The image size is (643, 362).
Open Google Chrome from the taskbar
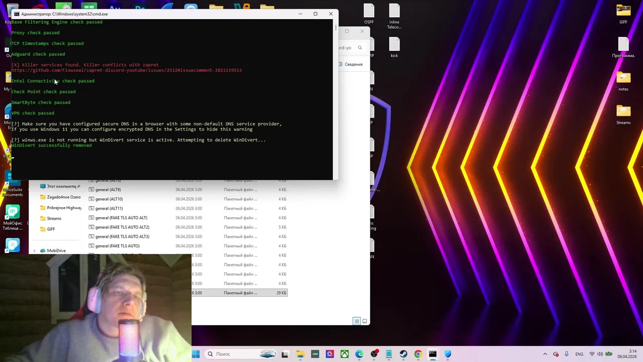(418, 354)
